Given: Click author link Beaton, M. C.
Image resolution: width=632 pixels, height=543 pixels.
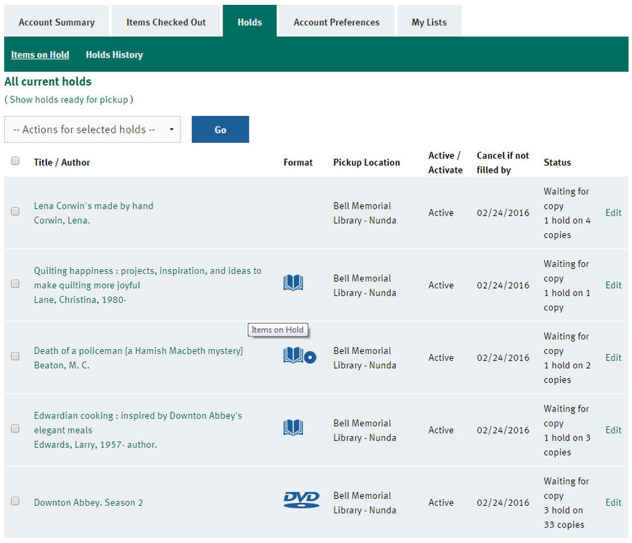Looking at the screenshot, I should [x=62, y=365].
